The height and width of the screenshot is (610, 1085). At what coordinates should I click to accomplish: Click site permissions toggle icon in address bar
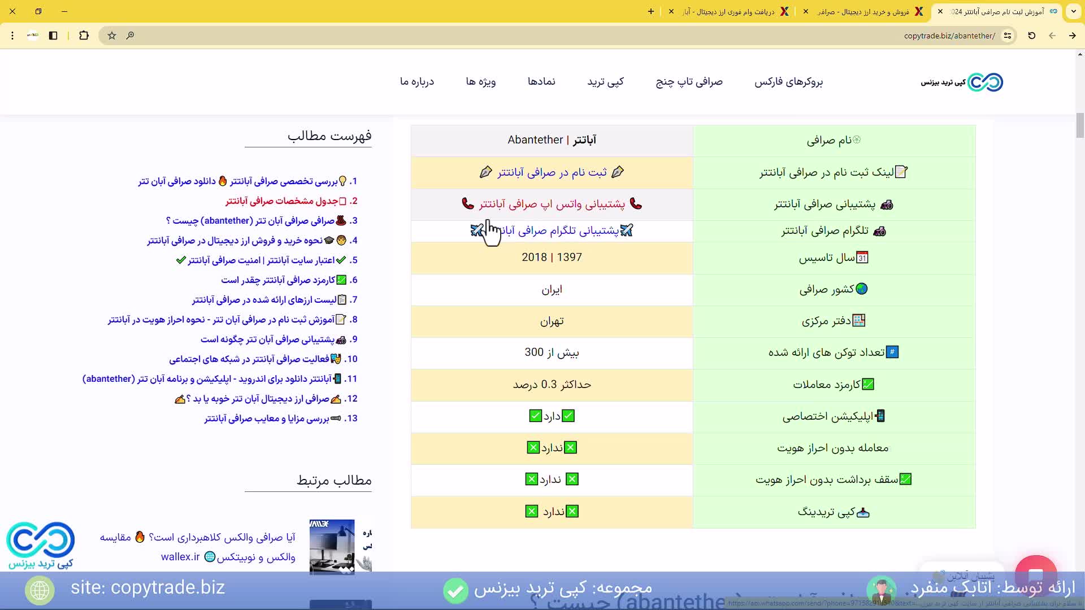click(1008, 36)
